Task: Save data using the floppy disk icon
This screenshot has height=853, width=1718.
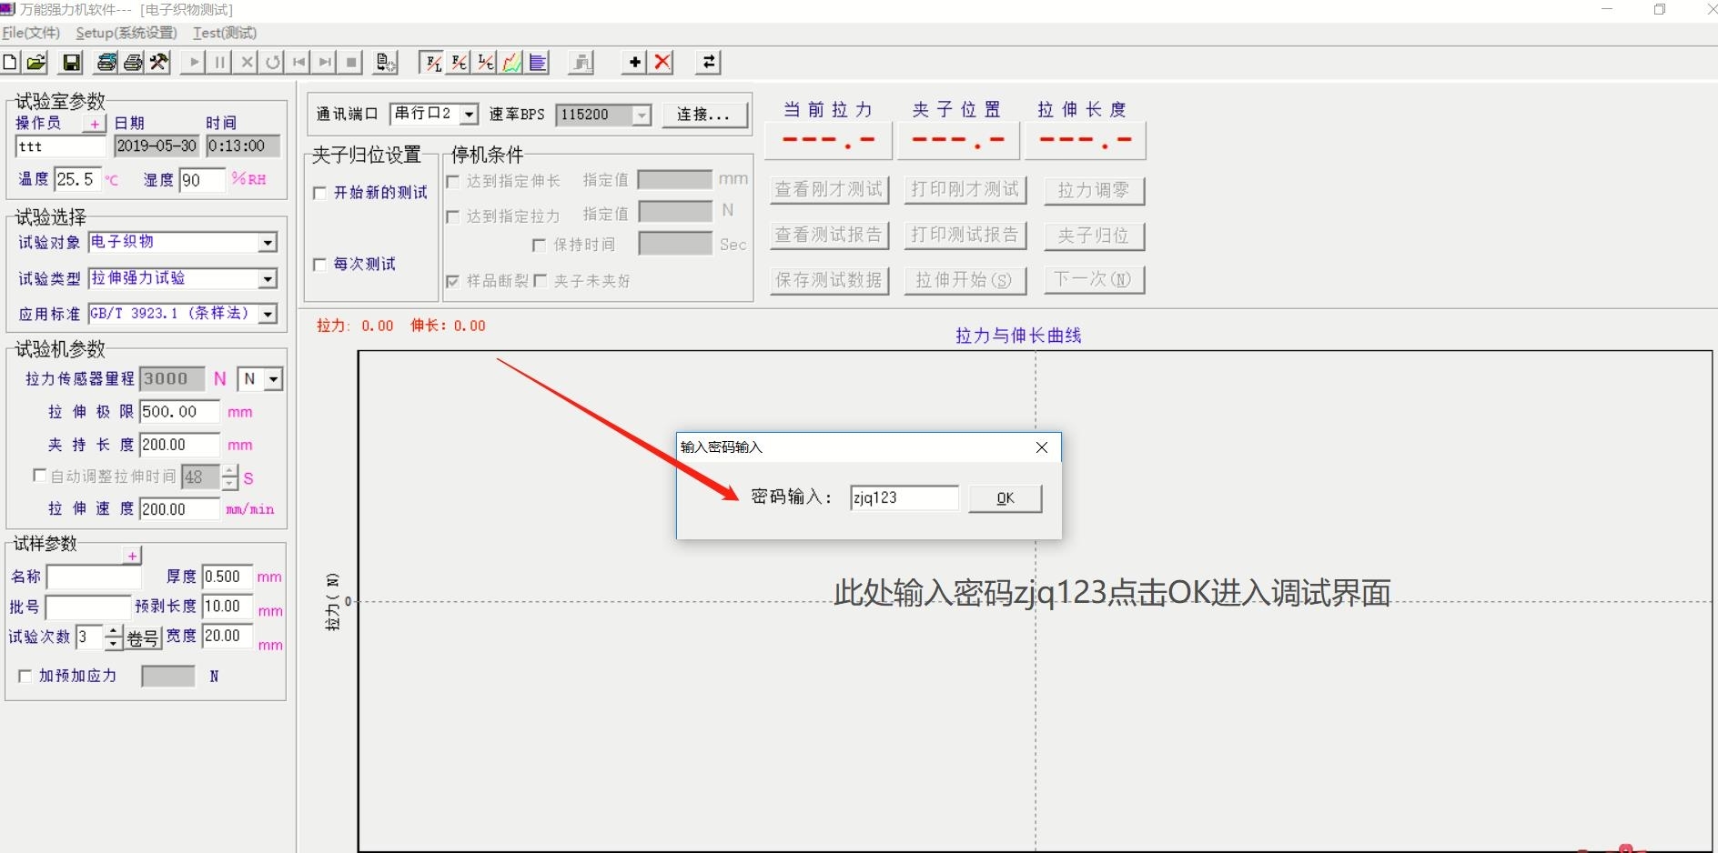Action: point(71,63)
